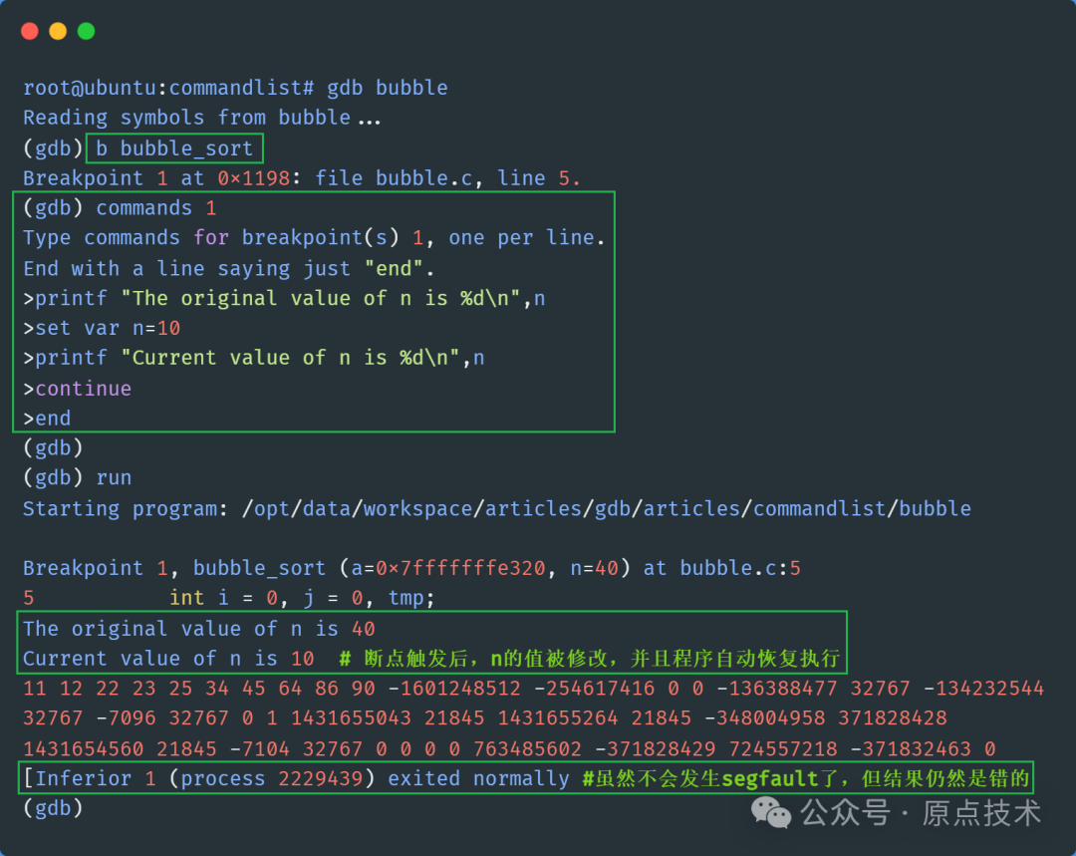Click the '(gdb) run' command

point(77,477)
